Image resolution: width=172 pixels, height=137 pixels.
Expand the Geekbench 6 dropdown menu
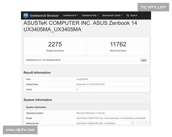coord(71,15)
